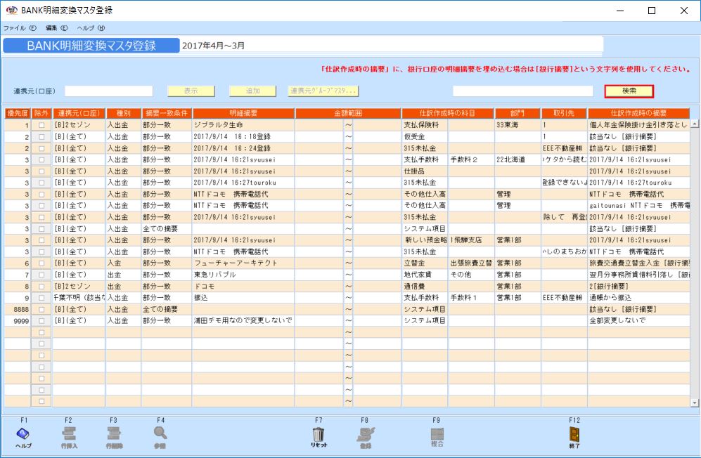The image size is (701, 458).
Task: Check the 除外 box on the 東急リバブル row
Action: click(x=41, y=275)
